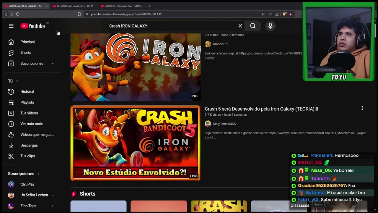Click the Tus videos play icon

tap(11, 113)
